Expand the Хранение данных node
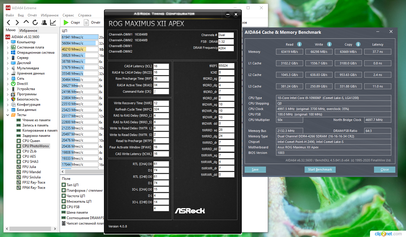The image size is (406, 237). pyautogui.click(x=8, y=73)
